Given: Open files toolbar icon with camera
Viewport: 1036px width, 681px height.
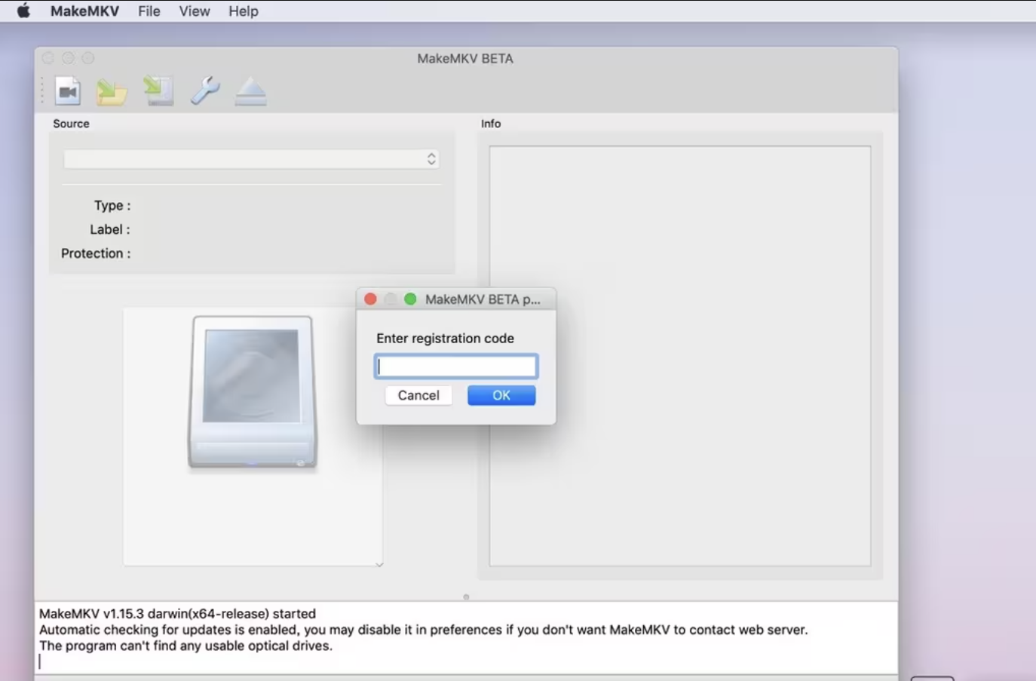Looking at the screenshot, I should 68,91.
